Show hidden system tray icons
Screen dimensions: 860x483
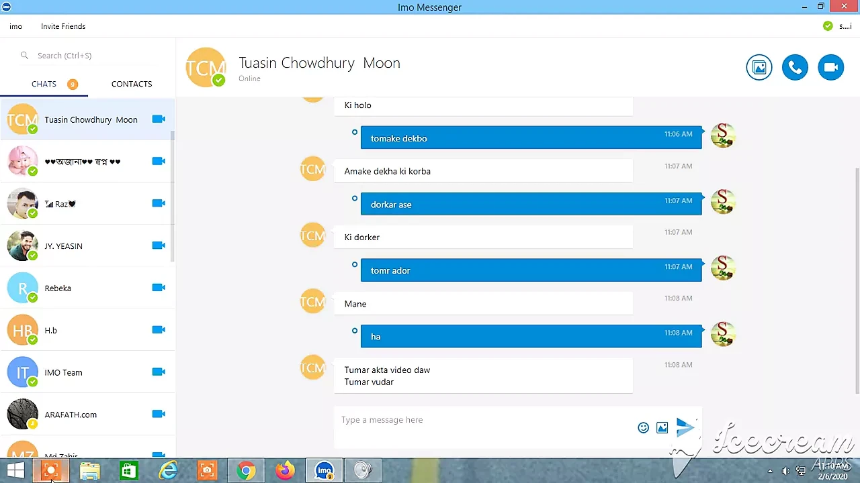tap(770, 471)
